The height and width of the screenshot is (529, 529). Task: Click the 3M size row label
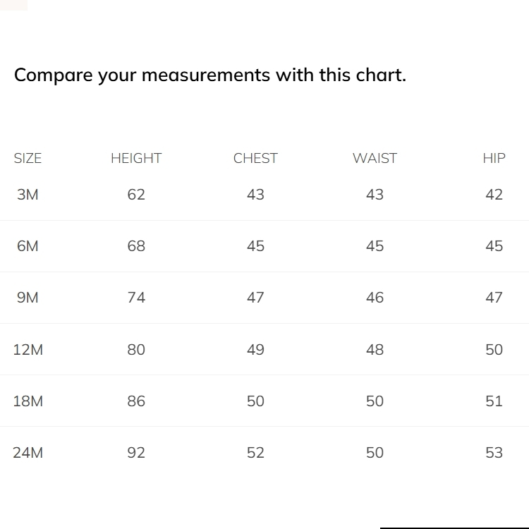coord(28,195)
